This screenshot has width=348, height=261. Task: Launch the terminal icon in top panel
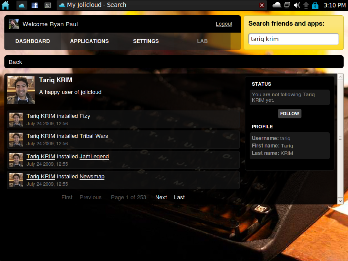[48, 5]
